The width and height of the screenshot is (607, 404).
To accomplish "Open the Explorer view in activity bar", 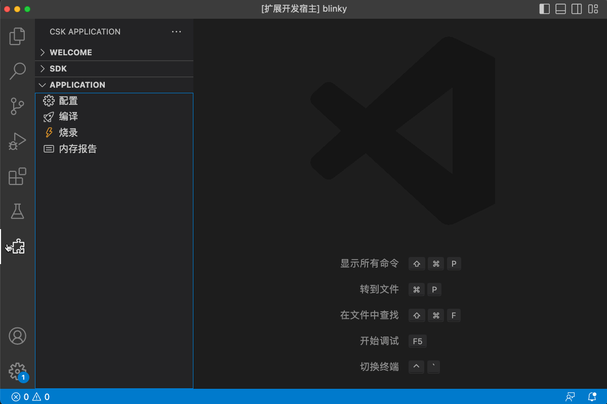I will tap(17, 36).
